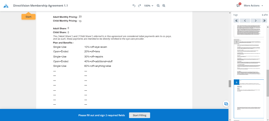Click the redo arrow icon

(139, 6)
